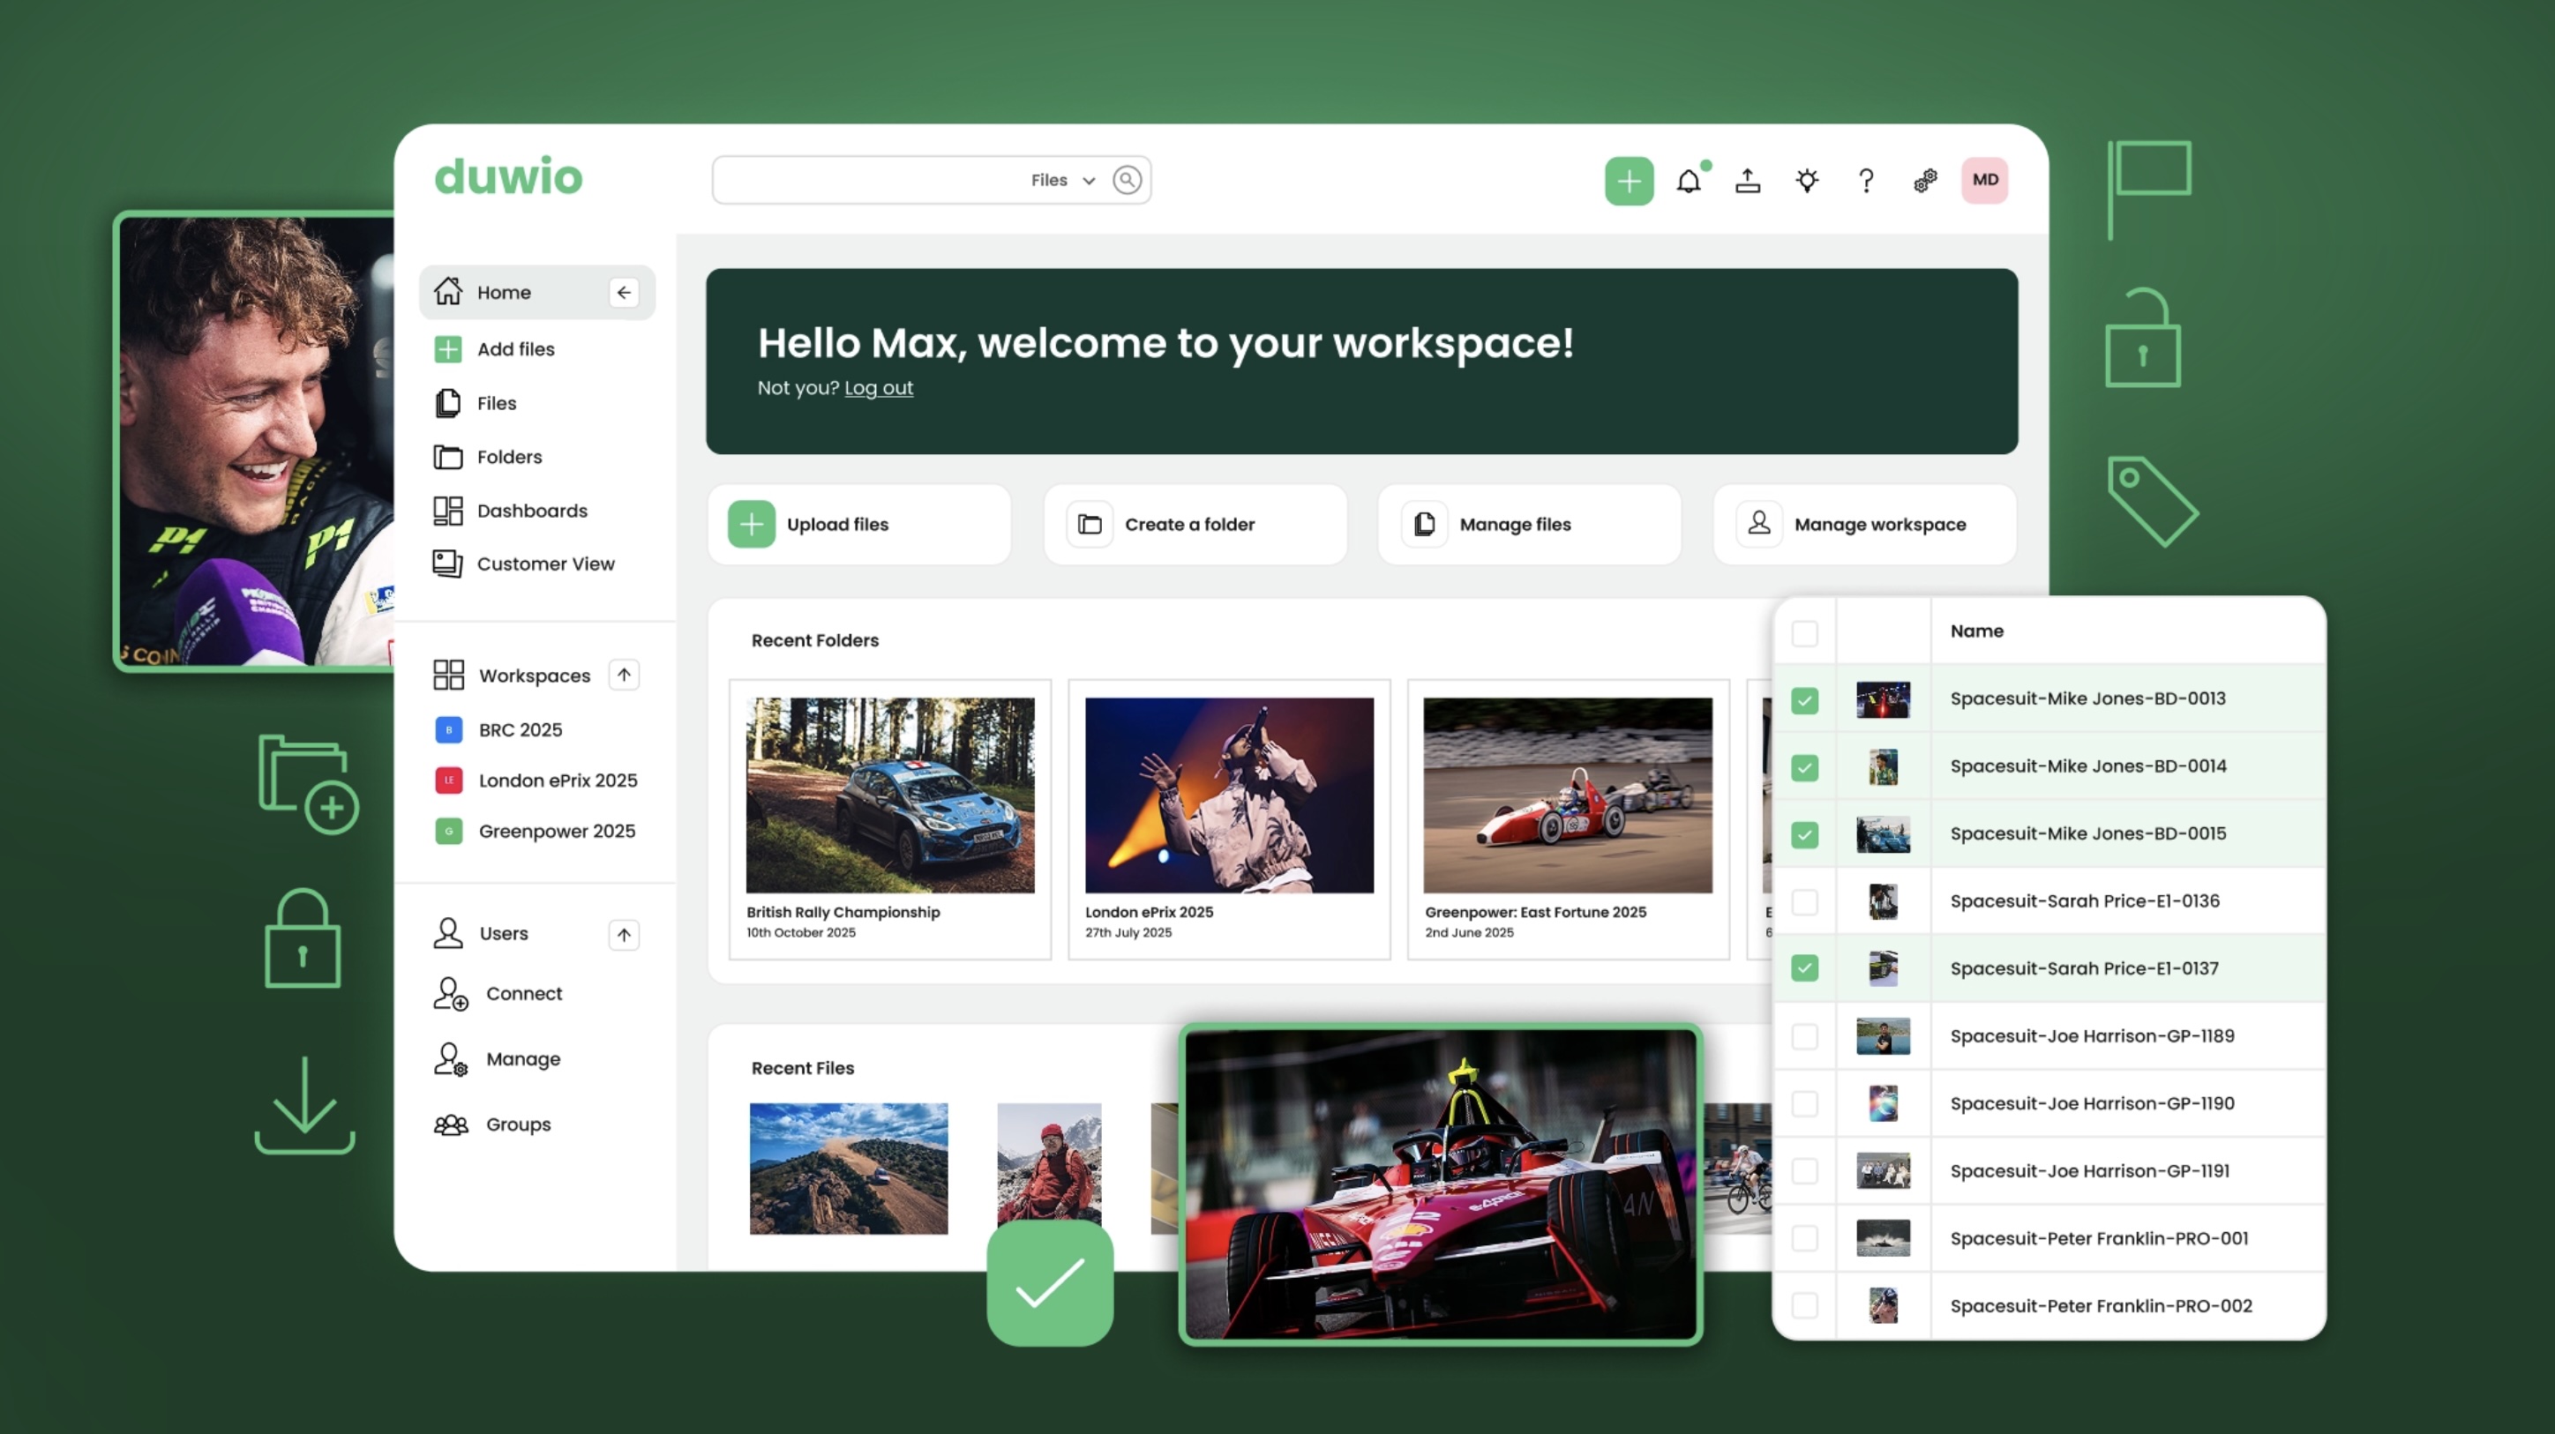Log out using the Log out link
Image resolution: width=2555 pixels, height=1434 pixels.
click(878, 388)
